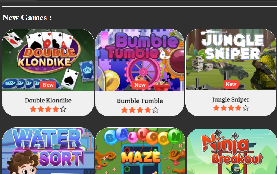Click the Double Klondike title text

click(x=48, y=101)
